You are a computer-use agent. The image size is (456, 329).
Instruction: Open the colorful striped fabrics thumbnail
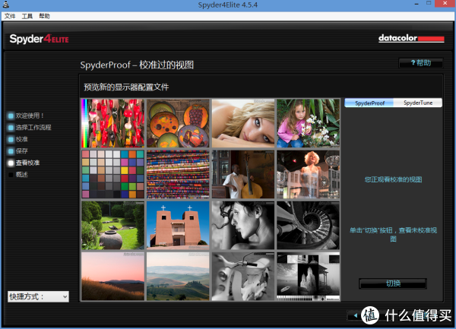tap(178, 174)
